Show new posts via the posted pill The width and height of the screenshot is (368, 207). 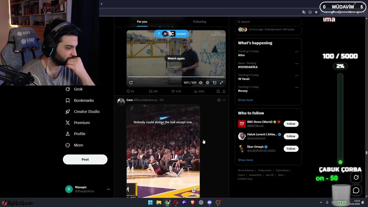[x=172, y=34]
